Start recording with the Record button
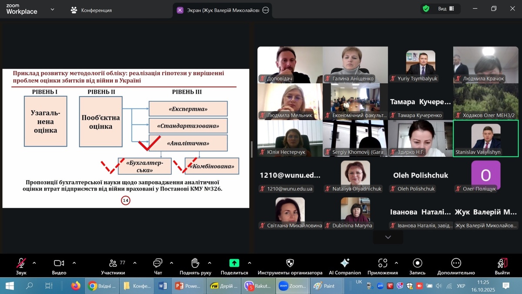 click(x=417, y=263)
